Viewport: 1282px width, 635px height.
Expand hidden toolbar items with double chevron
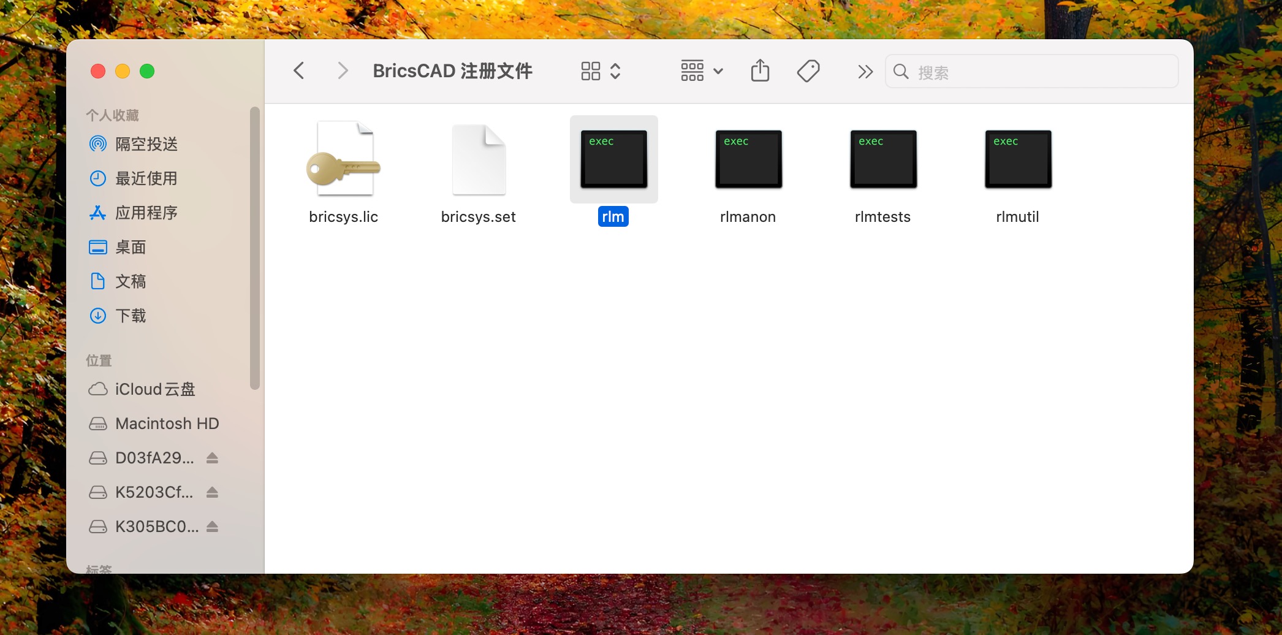point(865,72)
